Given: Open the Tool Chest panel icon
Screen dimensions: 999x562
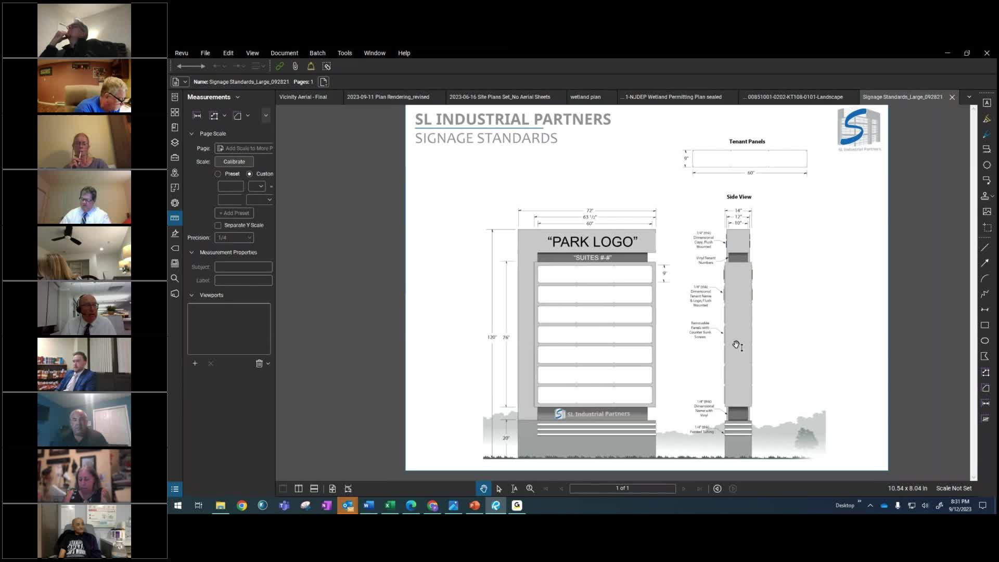Looking at the screenshot, I should (x=175, y=158).
